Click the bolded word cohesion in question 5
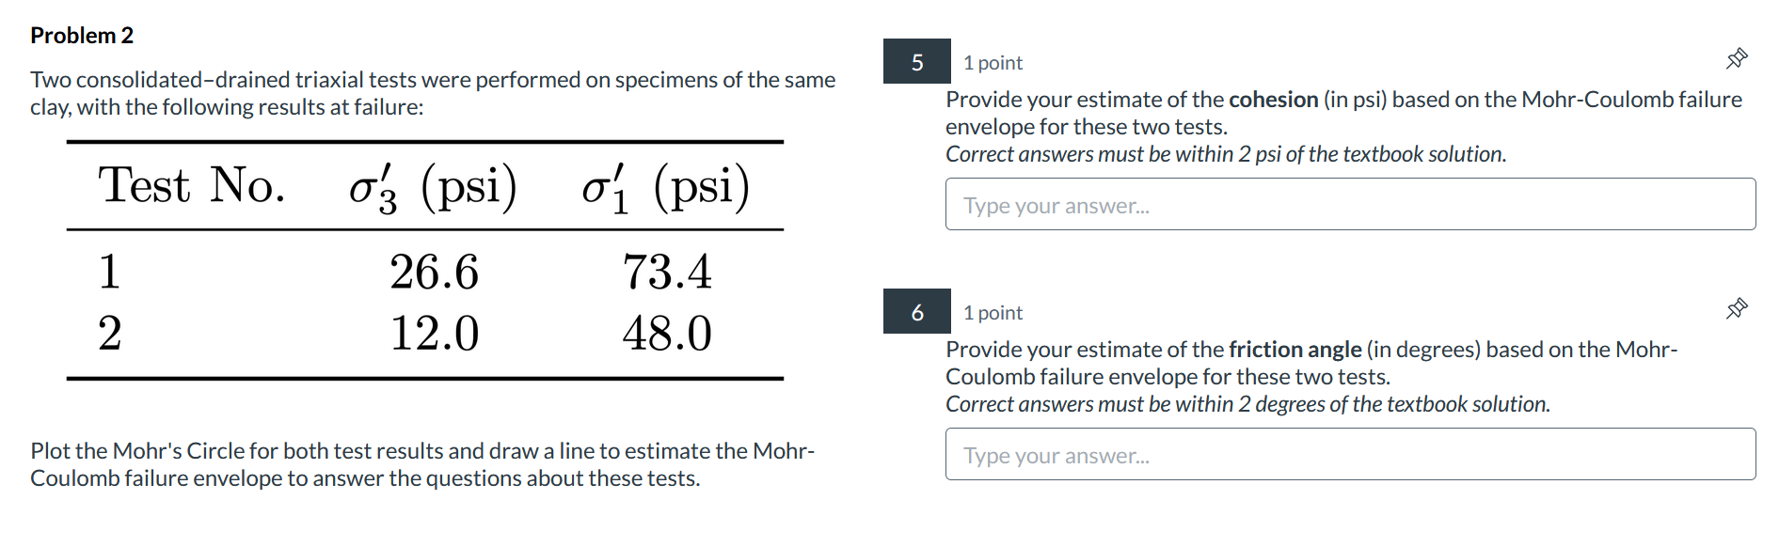 [x=1273, y=99]
